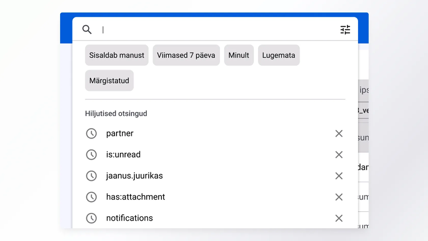This screenshot has width=428, height=241.
Task: Open advanced search filter options icon
Action: click(345, 30)
